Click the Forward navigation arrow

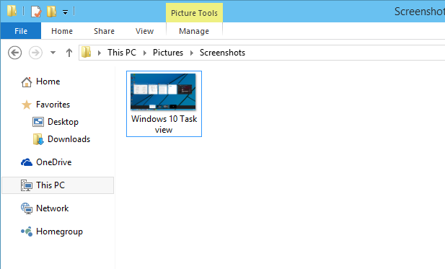pyautogui.click(x=35, y=53)
